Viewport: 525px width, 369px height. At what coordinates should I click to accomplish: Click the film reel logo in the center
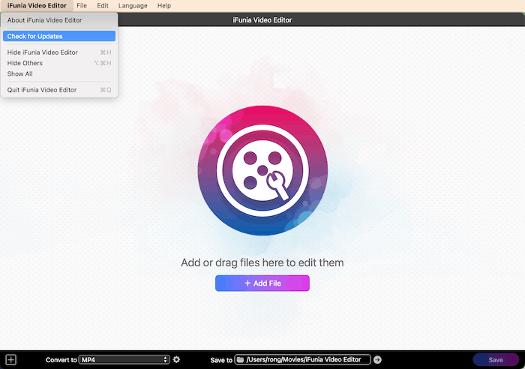(262, 170)
